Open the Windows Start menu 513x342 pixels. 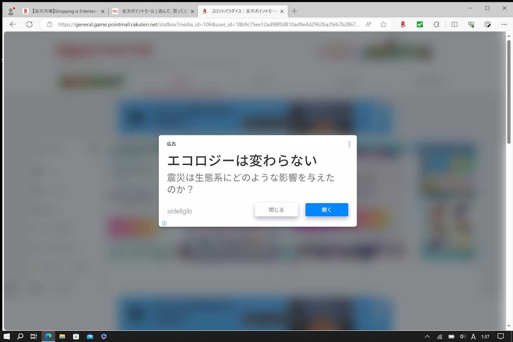(x=6, y=336)
